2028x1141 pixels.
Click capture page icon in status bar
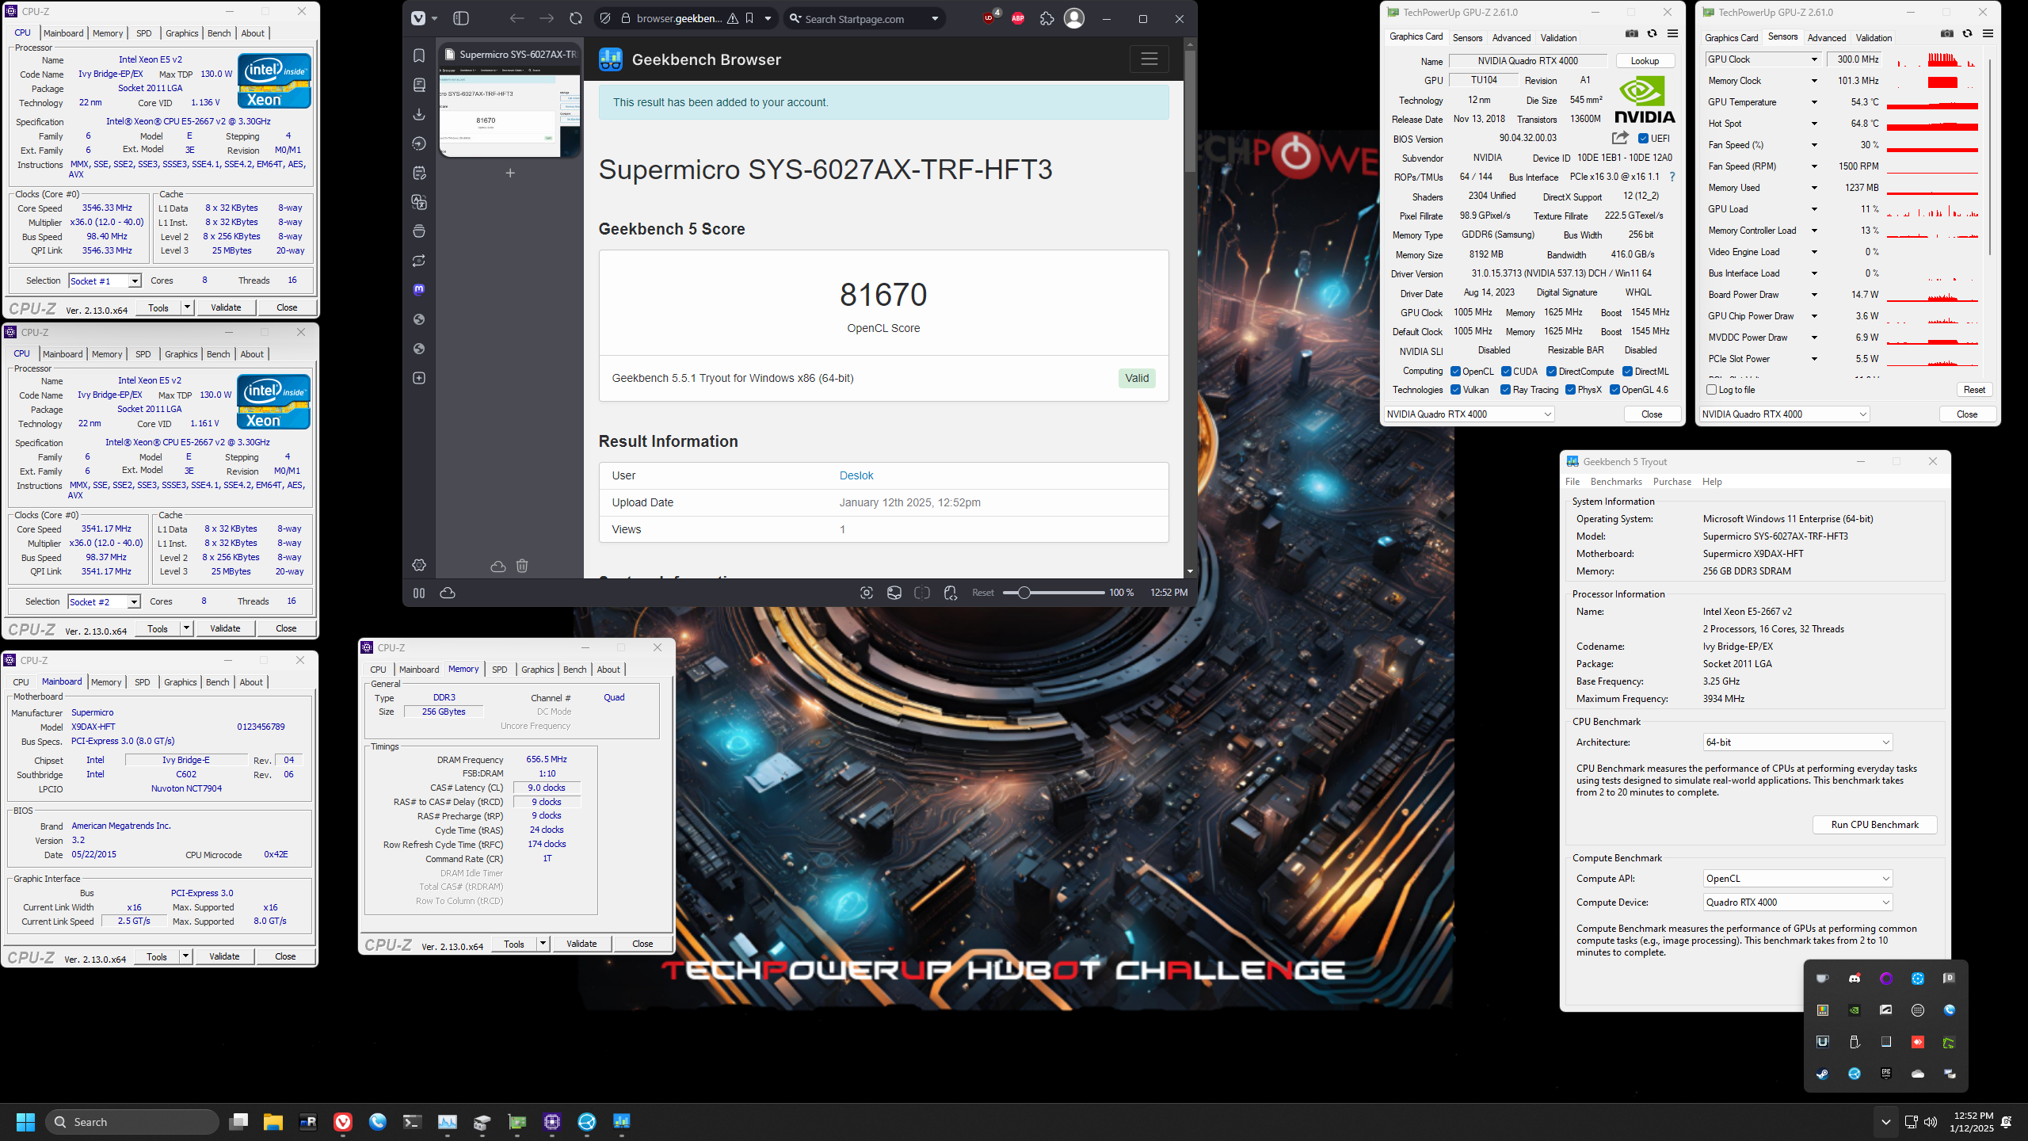click(867, 593)
